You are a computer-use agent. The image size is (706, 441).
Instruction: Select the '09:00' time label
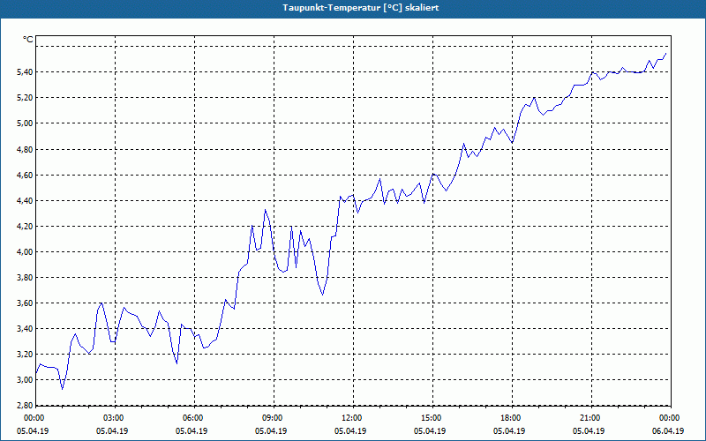[x=271, y=418]
